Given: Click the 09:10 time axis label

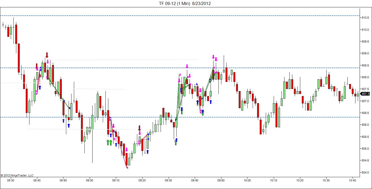Looking at the screenshot, I should click(116, 180).
